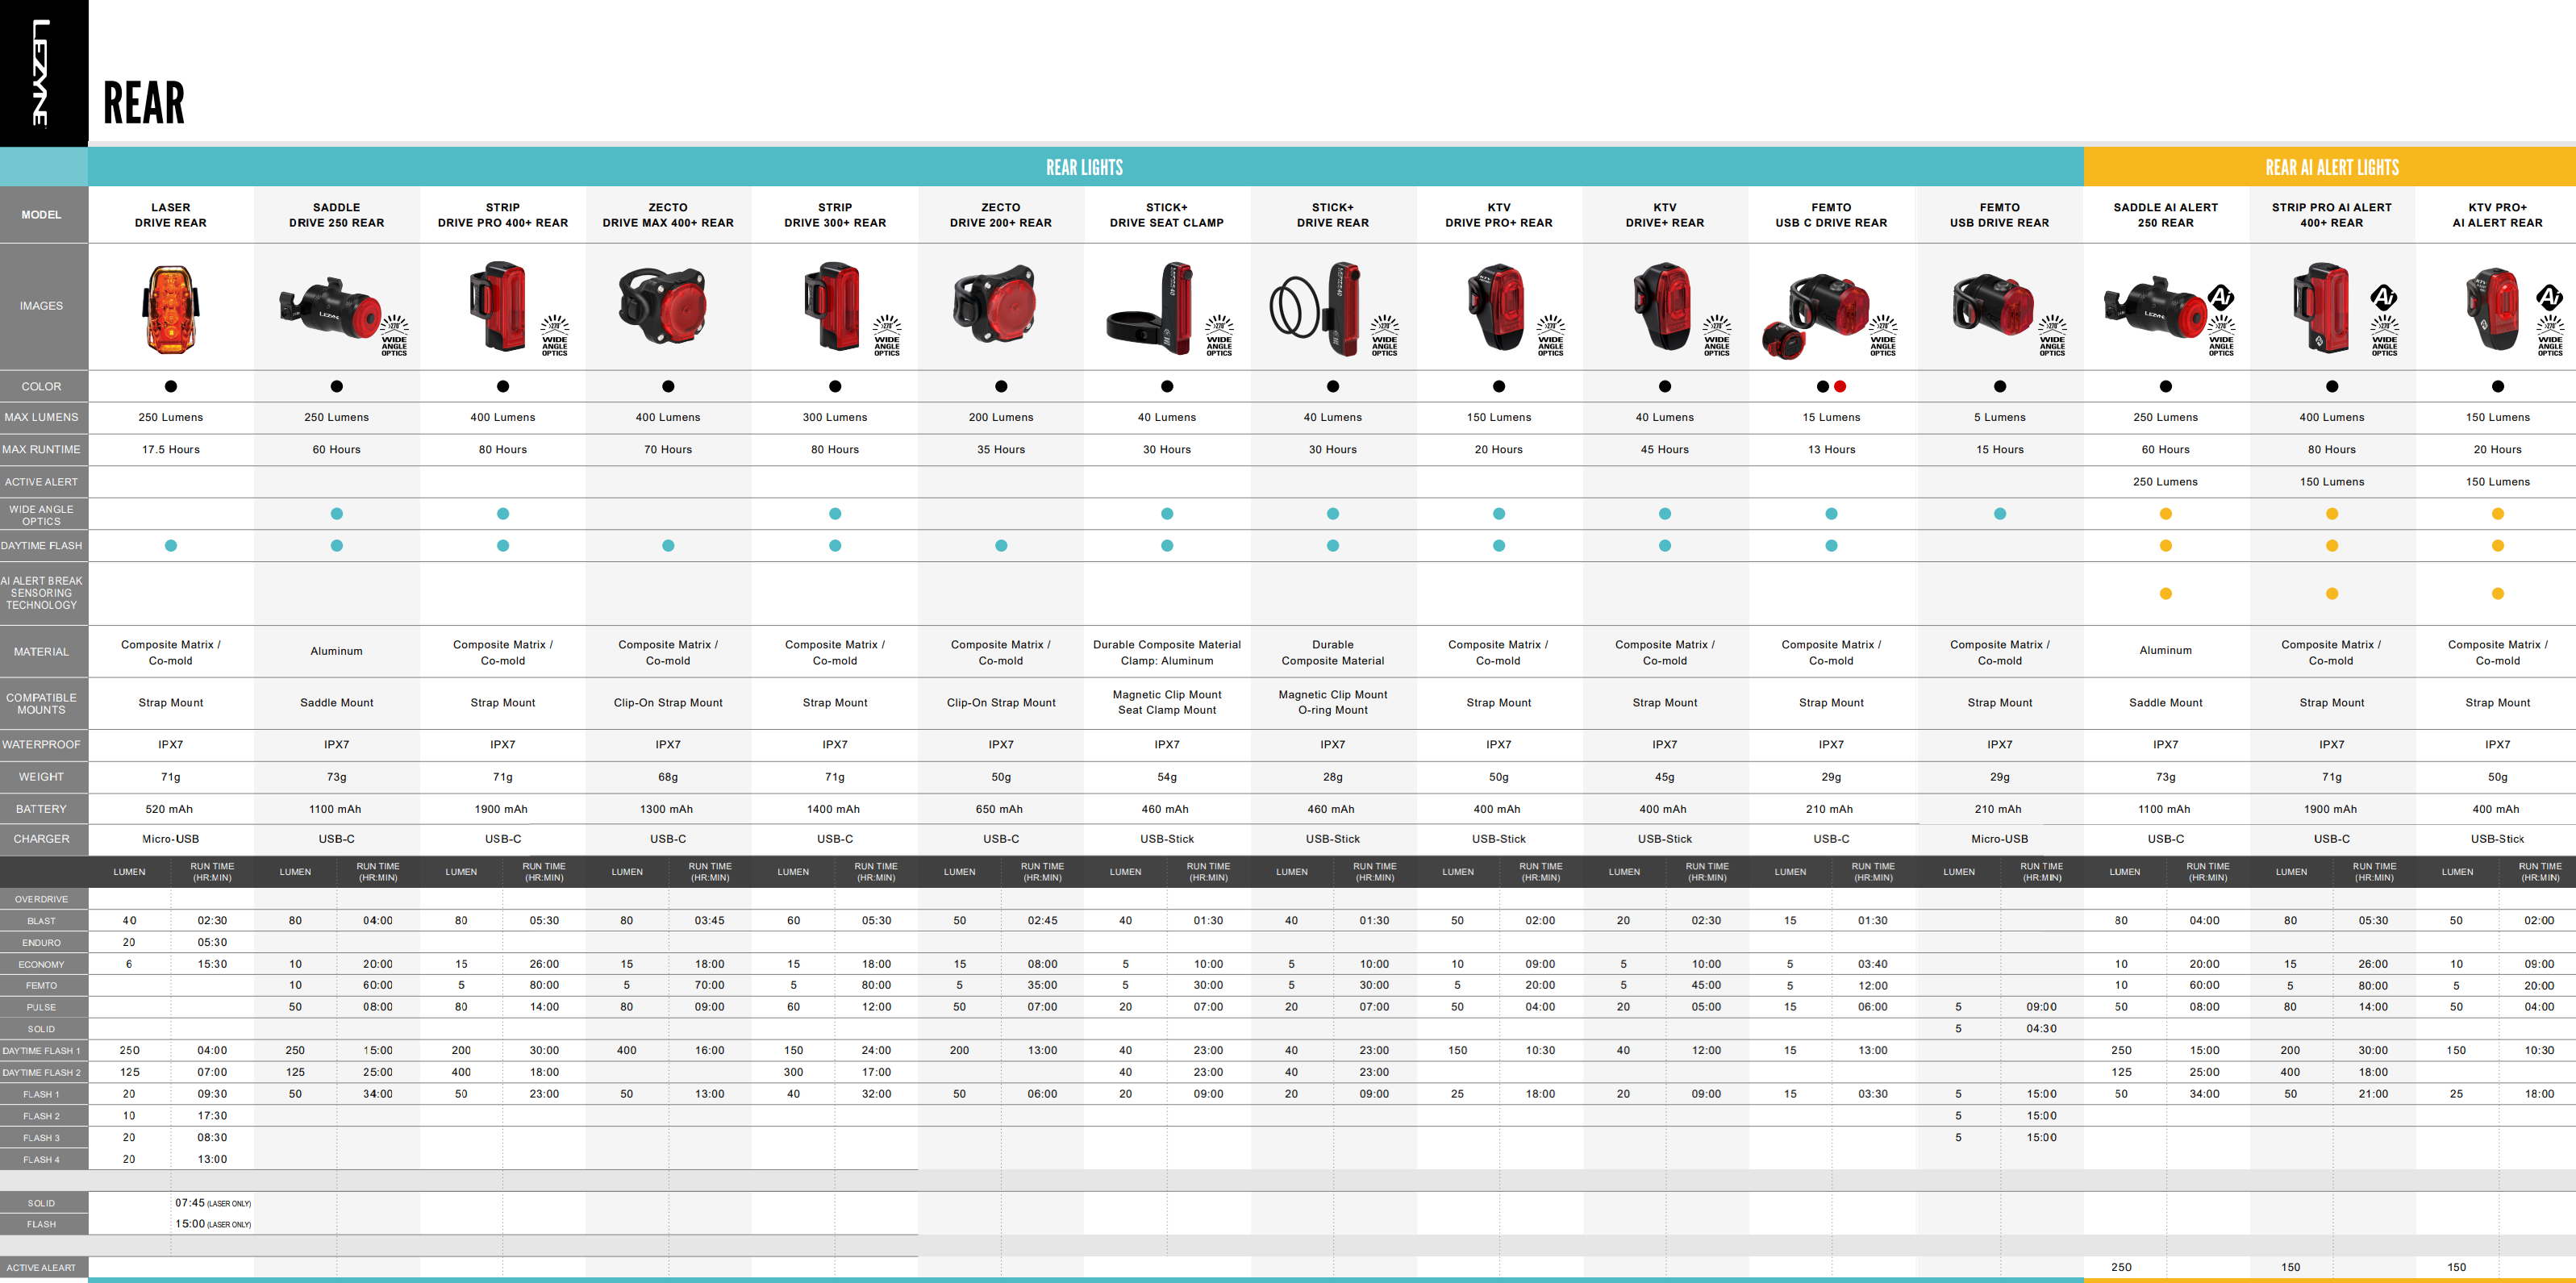Click the 650 mAh battery for Zecto Drive 200+
This screenshot has width=2576, height=1283.
click(999, 810)
